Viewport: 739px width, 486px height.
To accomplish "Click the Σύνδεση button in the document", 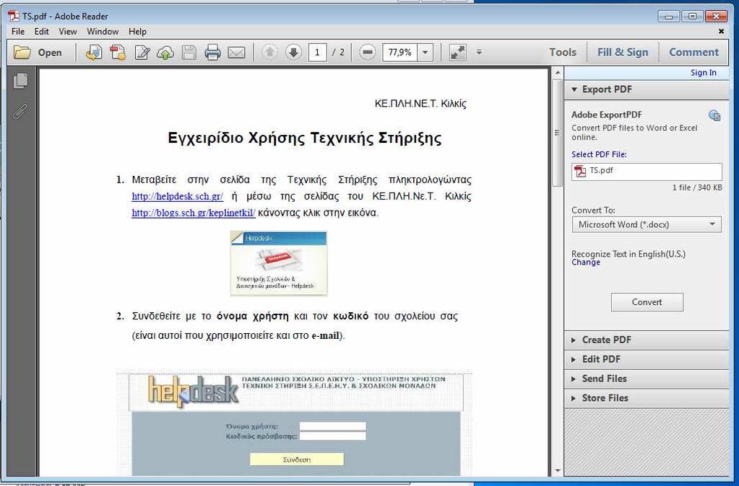I will point(297,459).
